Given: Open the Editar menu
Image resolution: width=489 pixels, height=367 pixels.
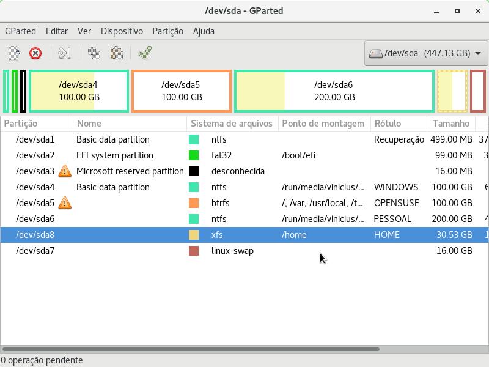Looking at the screenshot, I should click(57, 31).
